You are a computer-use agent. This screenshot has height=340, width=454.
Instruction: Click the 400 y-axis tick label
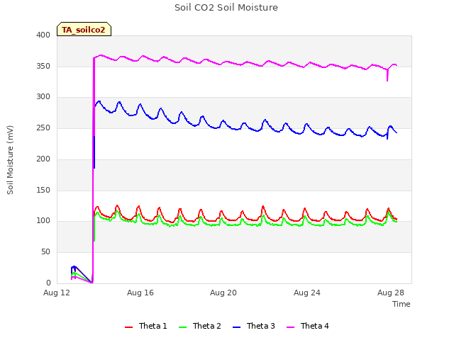(43, 35)
